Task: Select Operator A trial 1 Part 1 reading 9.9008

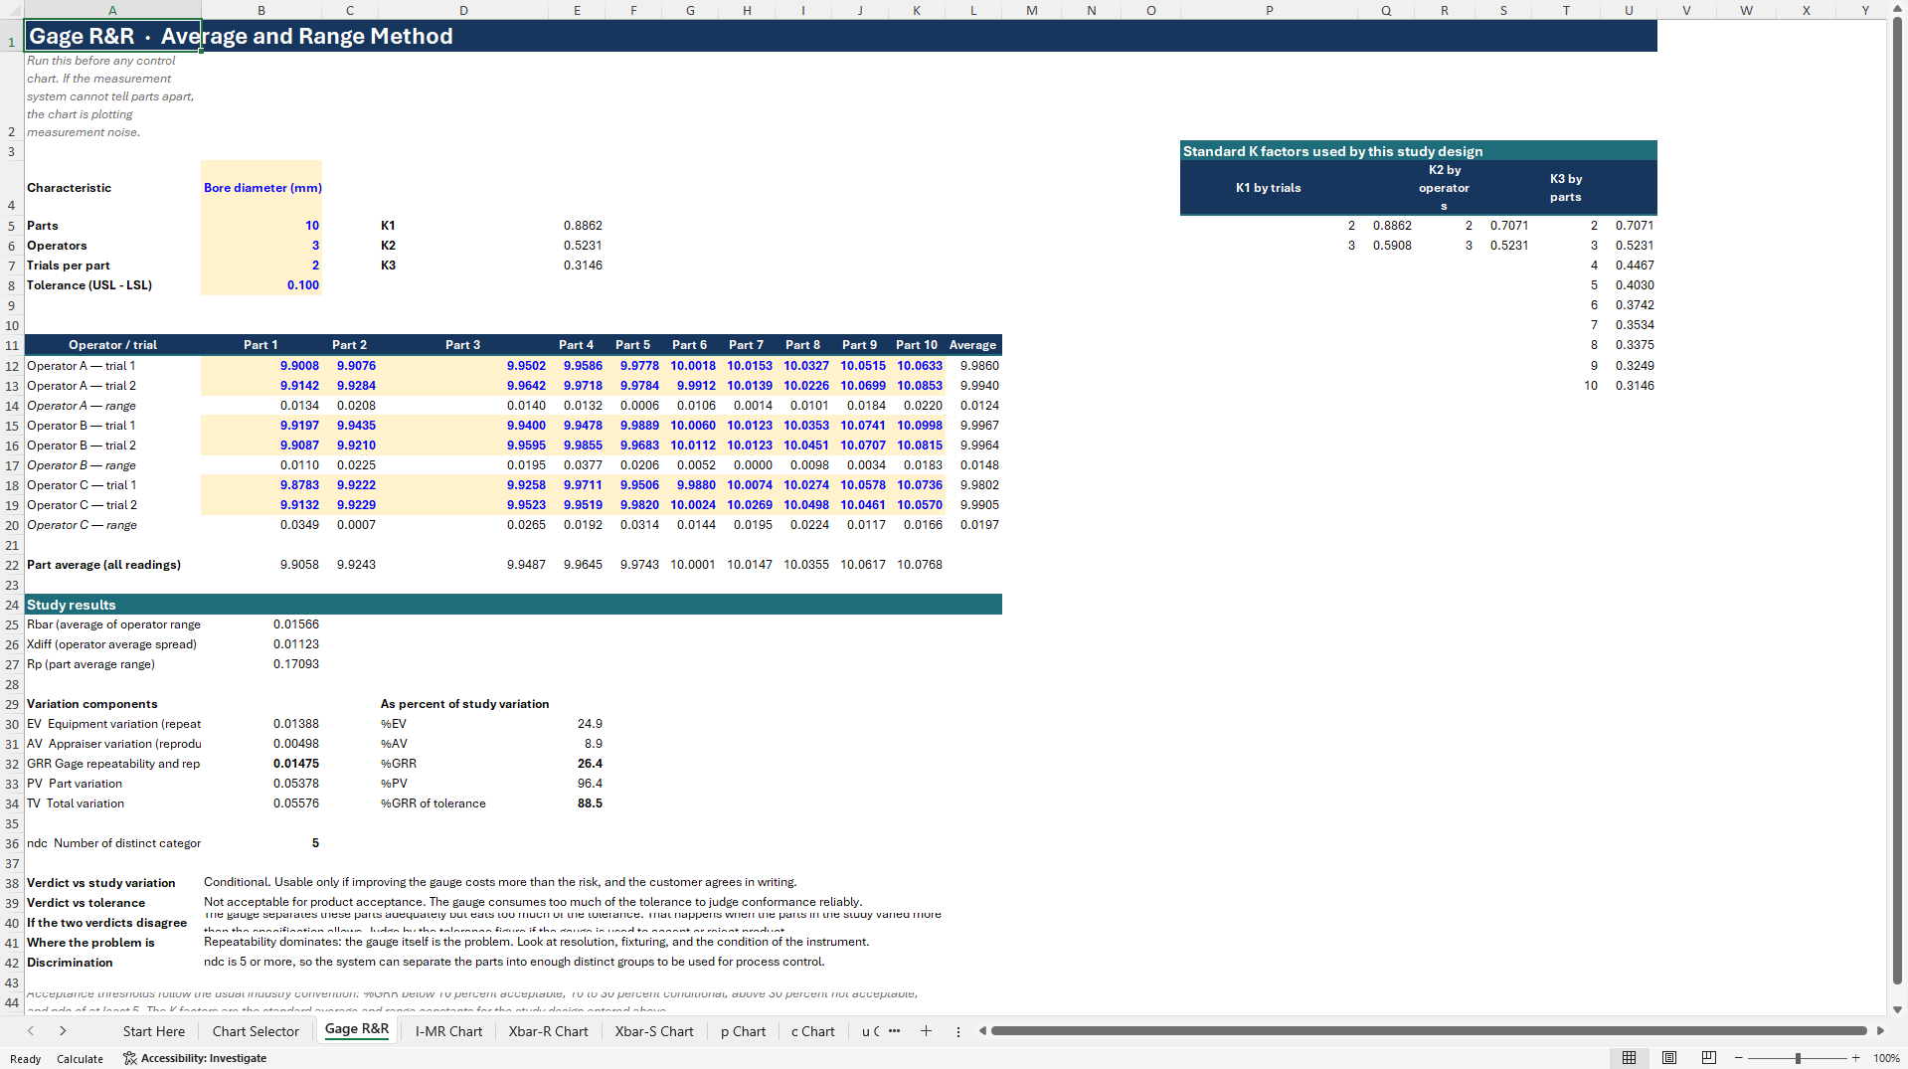Action: [261, 366]
